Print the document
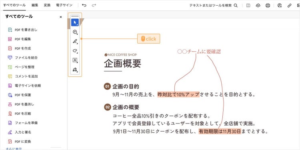This screenshot has width=300, height=150. pyautogui.click(x=268, y=6)
